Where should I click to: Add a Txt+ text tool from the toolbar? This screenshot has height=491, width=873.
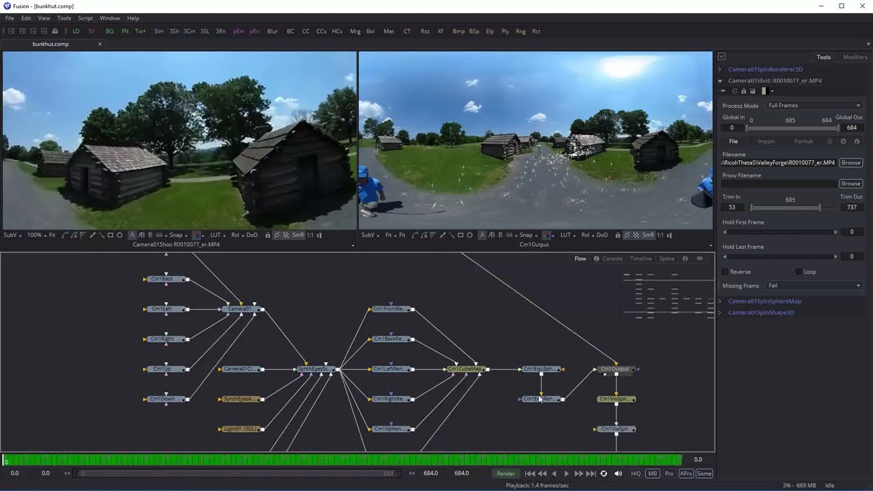tap(140, 31)
